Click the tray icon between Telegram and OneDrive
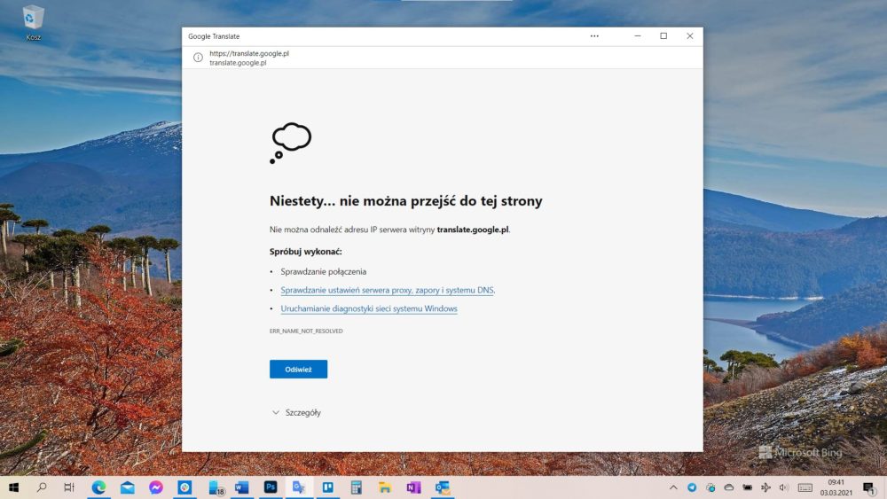Image resolution: width=887 pixels, height=499 pixels. pos(710,487)
